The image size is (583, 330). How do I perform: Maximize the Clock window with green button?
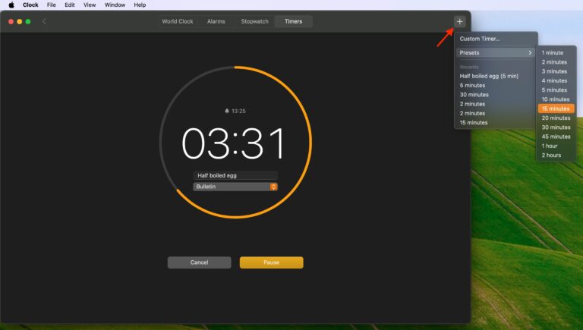coord(28,21)
